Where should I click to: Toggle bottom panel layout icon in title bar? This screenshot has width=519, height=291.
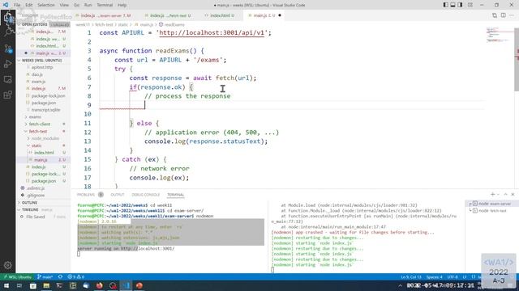453,5
